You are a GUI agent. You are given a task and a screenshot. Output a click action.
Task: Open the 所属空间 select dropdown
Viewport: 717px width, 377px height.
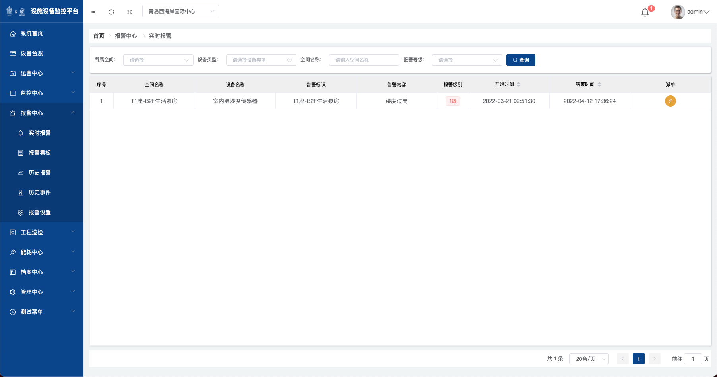[158, 60]
